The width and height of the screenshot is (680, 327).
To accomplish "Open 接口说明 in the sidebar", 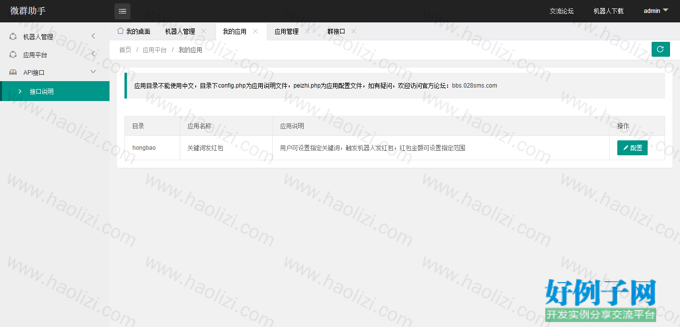I will (x=55, y=91).
